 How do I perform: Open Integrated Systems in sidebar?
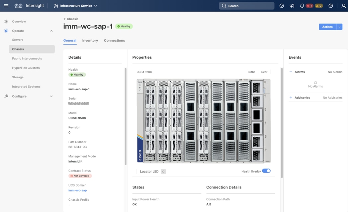[x=26, y=87]
